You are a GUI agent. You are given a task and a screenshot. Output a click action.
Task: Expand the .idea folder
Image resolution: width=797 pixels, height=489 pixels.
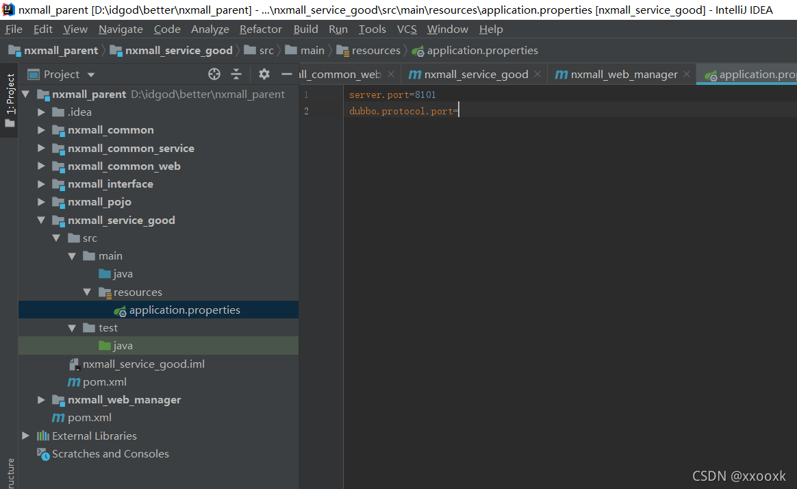[41, 112]
